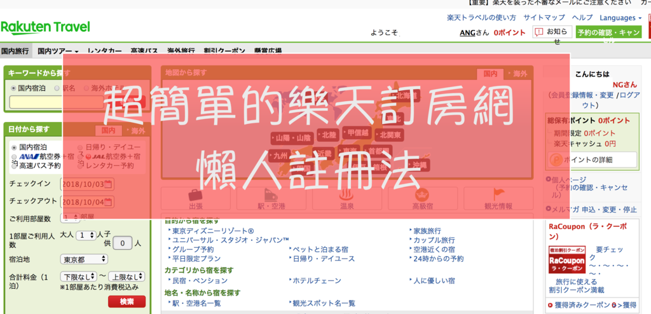
Task: Click the Rakuten Travel logo
Action: tap(45, 27)
